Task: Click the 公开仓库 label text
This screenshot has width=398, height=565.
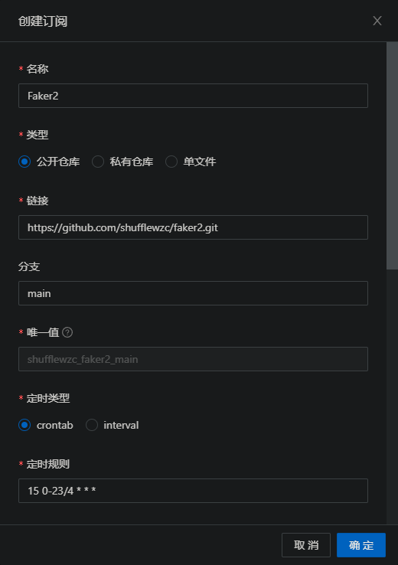Action: click(58, 162)
